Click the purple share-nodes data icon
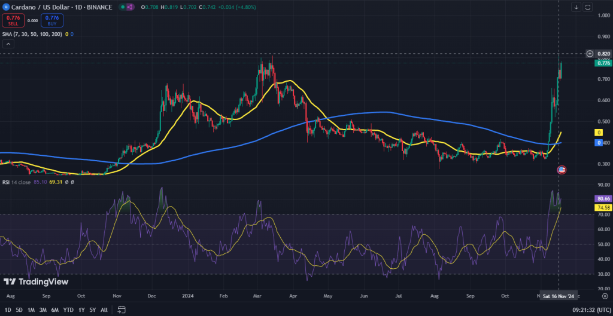 pos(130,7)
